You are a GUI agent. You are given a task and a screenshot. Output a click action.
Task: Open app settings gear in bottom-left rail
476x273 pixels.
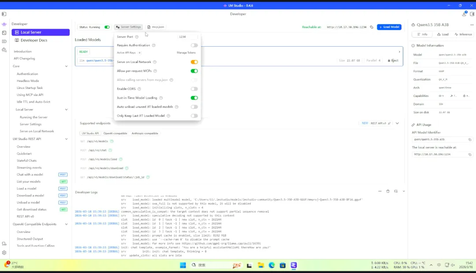pyautogui.click(x=4, y=253)
